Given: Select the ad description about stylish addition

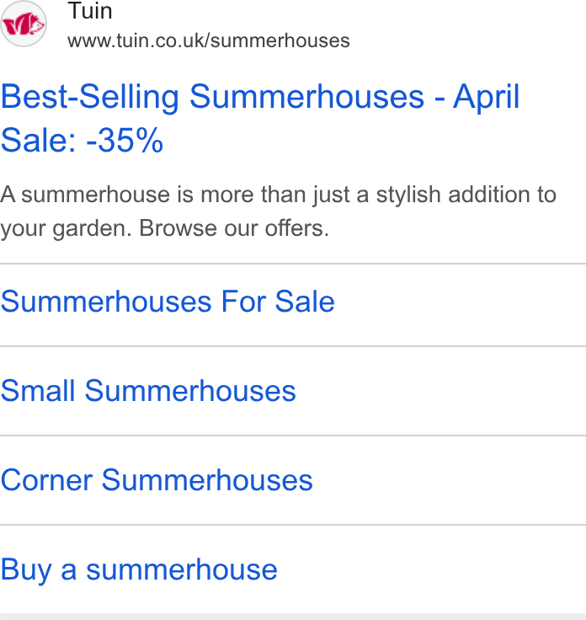Looking at the screenshot, I should pos(278,211).
